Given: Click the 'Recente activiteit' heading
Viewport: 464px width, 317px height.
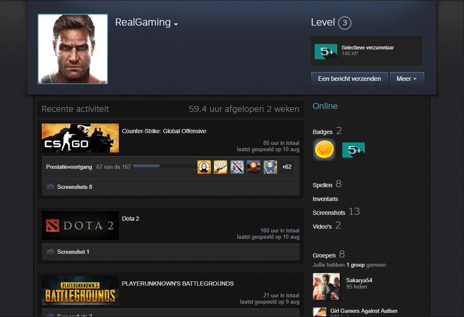Looking at the screenshot, I should click(x=75, y=109).
